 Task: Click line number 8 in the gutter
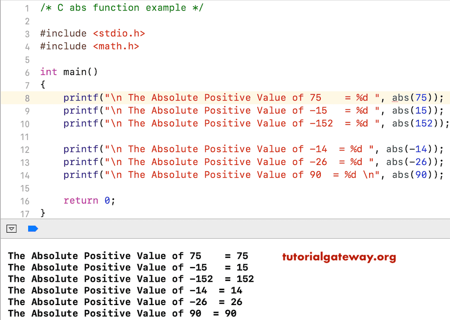click(x=27, y=97)
